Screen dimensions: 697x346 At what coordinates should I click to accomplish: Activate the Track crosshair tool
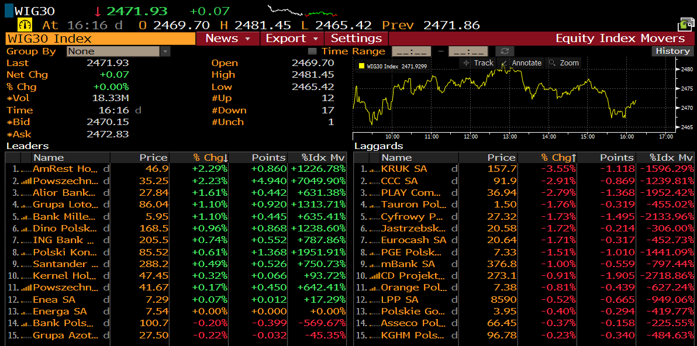click(x=478, y=63)
